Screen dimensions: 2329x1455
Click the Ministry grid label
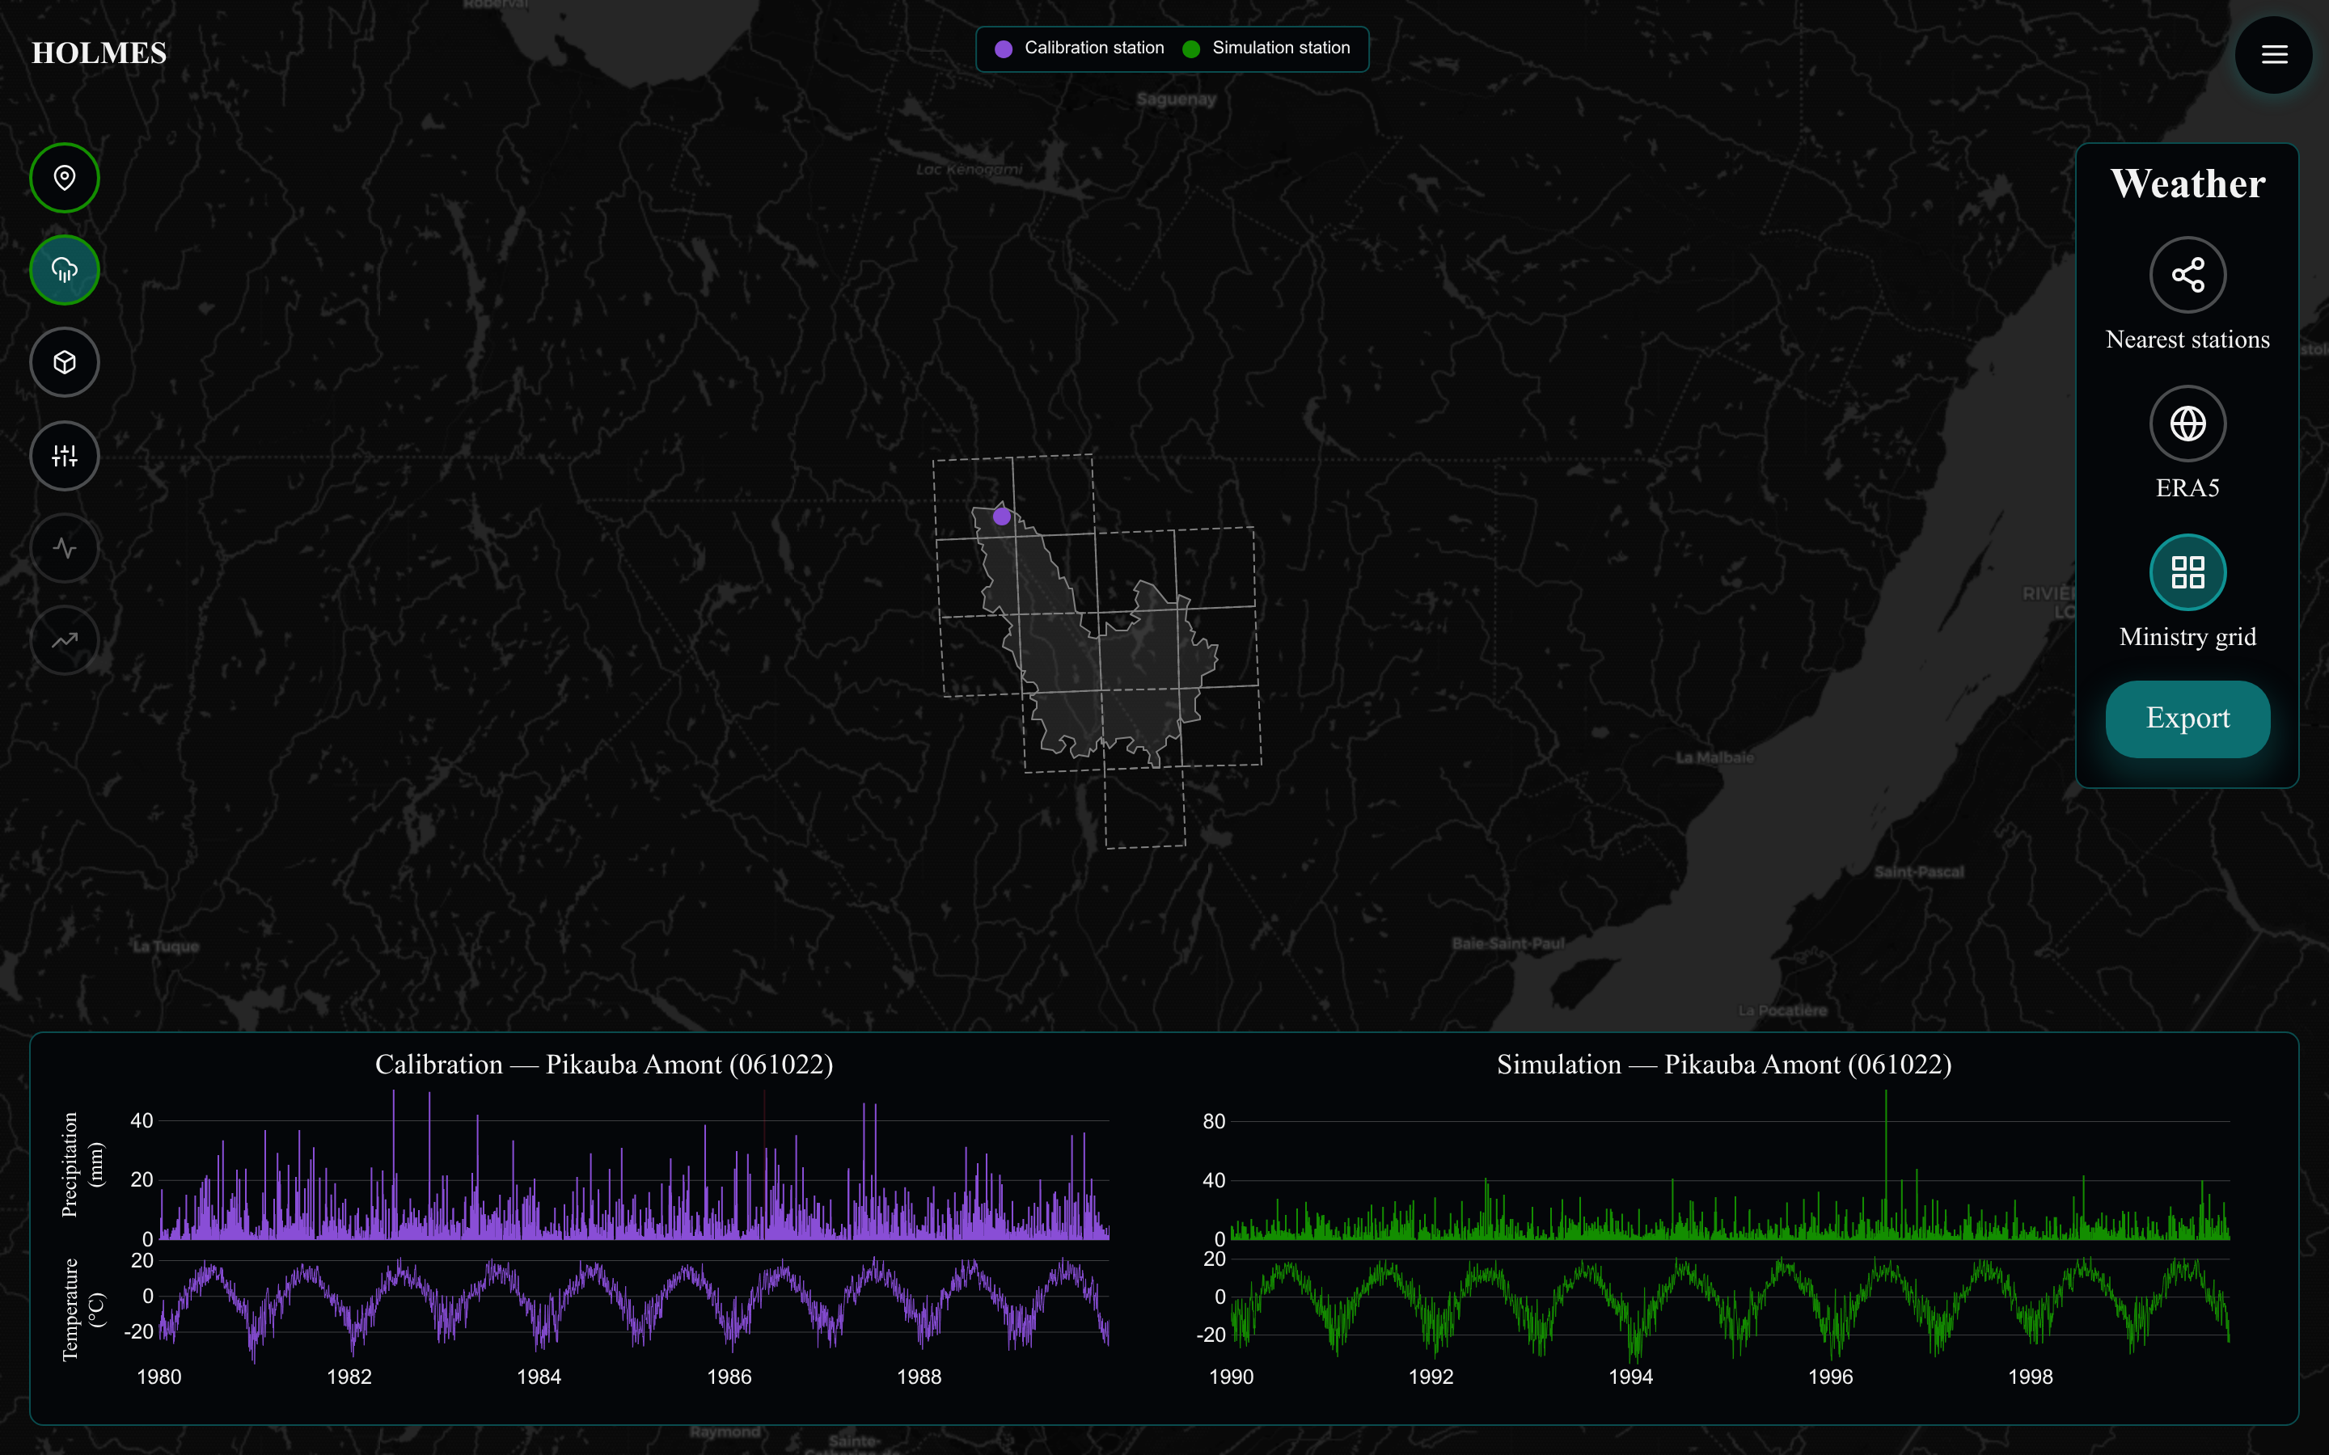coord(2187,637)
